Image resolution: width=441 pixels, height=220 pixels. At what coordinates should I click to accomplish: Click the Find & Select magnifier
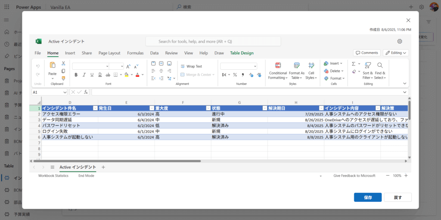[x=380, y=65]
